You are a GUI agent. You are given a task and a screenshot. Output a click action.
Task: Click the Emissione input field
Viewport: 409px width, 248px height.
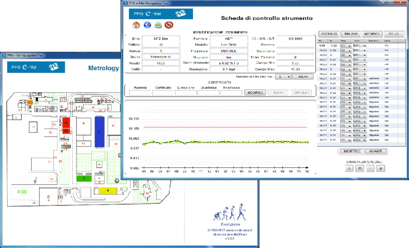(x=186, y=93)
